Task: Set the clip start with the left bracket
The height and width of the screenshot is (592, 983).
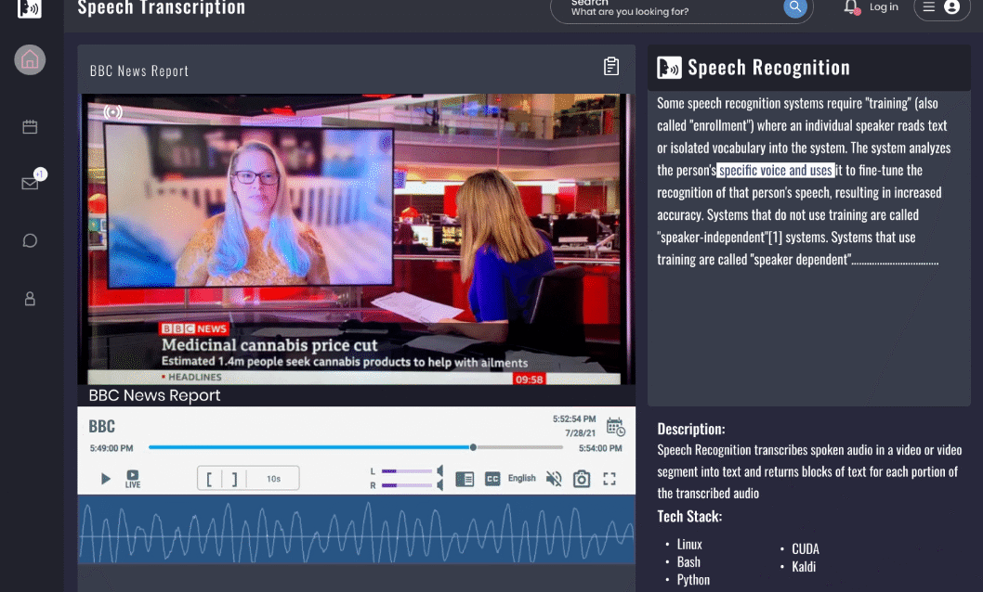Action: 209,479
